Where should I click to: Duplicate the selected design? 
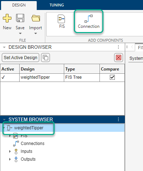click(x=45, y=58)
